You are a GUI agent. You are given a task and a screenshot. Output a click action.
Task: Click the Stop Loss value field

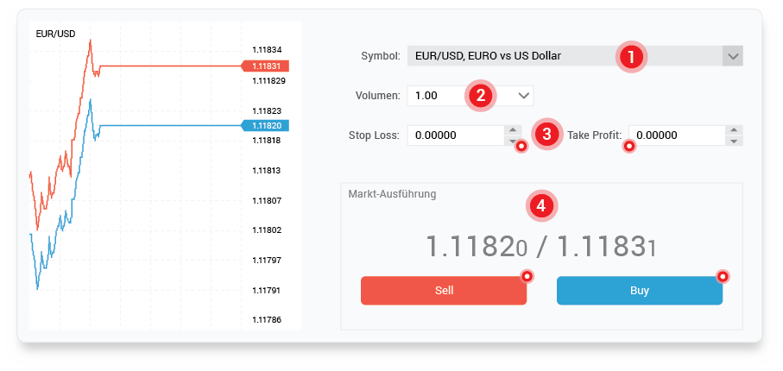[456, 135]
